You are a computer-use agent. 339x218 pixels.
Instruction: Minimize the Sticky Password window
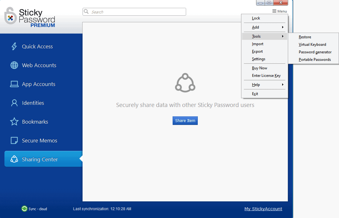coord(260,3)
